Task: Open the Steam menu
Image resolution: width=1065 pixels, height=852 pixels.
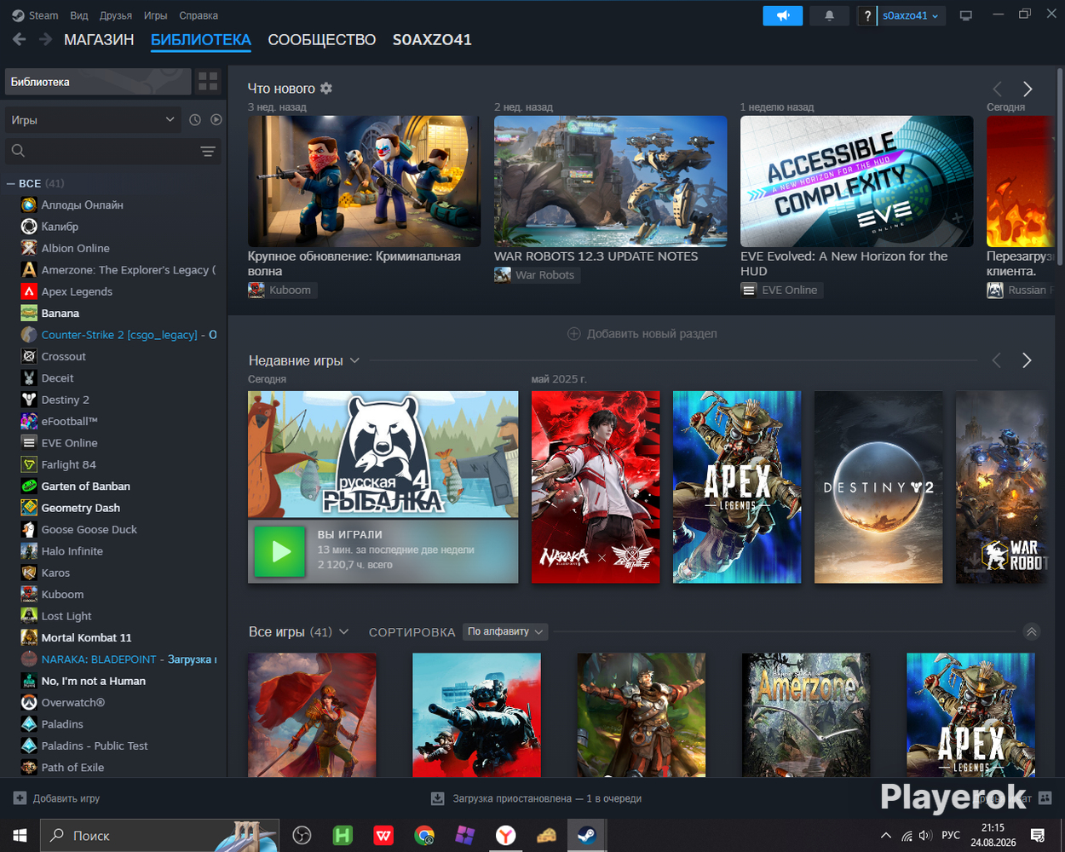Action: (x=35, y=15)
